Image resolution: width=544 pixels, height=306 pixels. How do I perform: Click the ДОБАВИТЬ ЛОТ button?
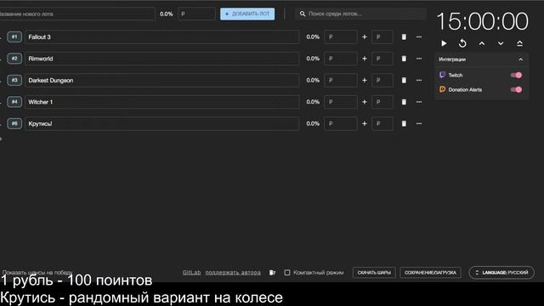(x=247, y=14)
